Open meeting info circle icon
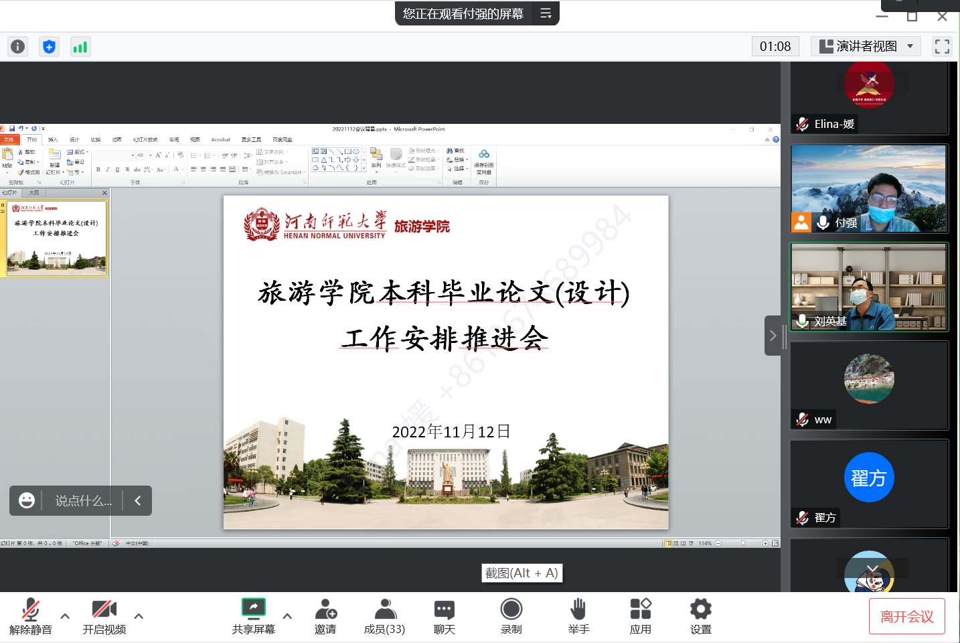 [17, 46]
